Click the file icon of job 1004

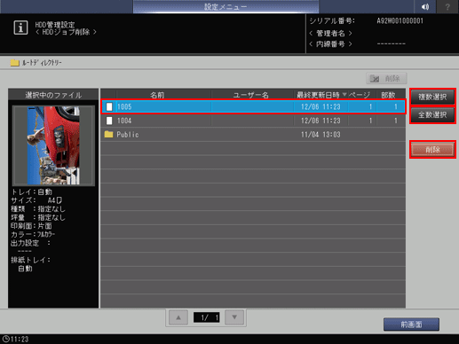click(x=109, y=121)
